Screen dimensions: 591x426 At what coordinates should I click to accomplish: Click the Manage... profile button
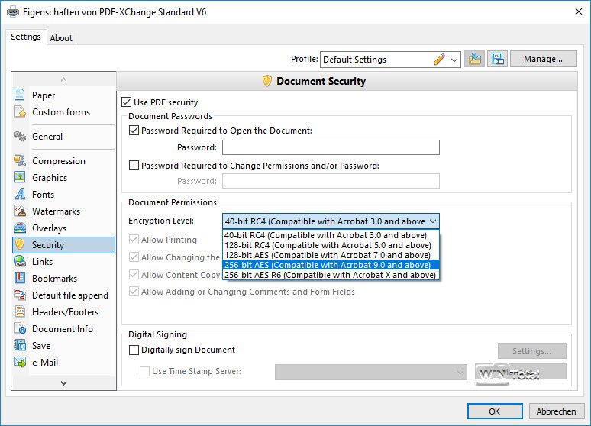point(543,60)
